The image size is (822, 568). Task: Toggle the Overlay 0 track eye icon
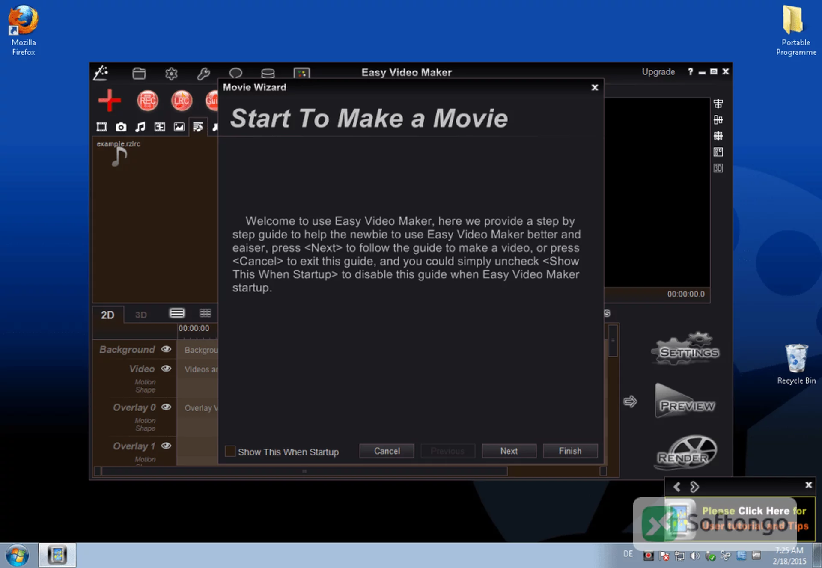(166, 407)
